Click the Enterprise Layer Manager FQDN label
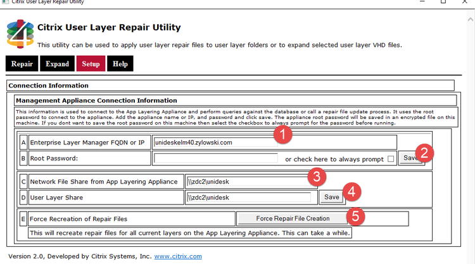475x264 pixels. [87, 142]
